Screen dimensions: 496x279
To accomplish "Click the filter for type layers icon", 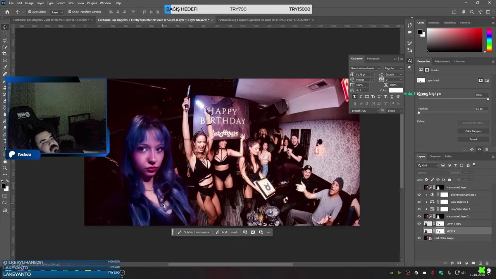I will [x=455, y=165].
